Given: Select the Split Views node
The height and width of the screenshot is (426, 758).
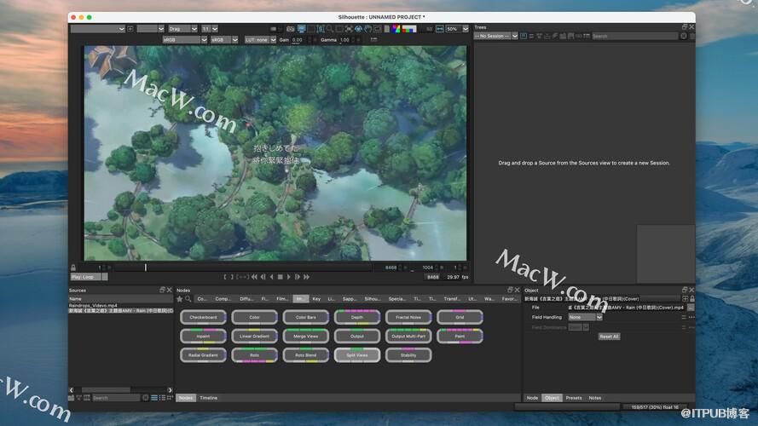Looking at the screenshot, I should [x=356, y=355].
